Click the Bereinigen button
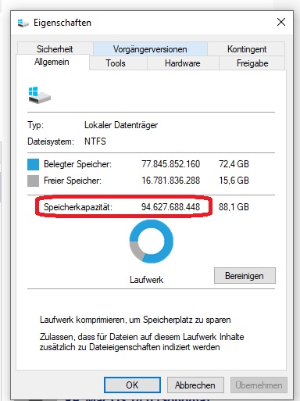Viewport: 300px width, 401px height. [245, 276]
